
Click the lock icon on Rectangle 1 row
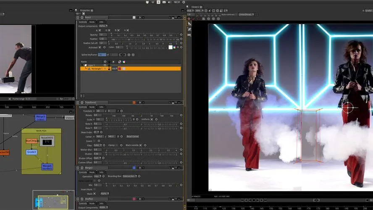tap(109, 69)
